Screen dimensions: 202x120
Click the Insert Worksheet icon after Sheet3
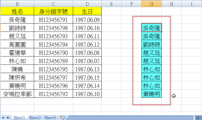pos(63,117)
